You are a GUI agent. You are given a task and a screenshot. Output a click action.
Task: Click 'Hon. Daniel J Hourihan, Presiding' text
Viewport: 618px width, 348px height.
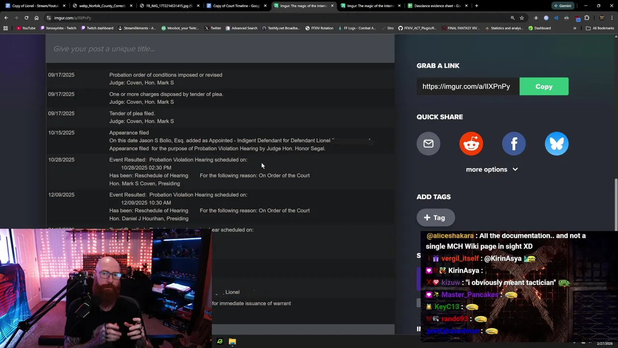[149, 218]
